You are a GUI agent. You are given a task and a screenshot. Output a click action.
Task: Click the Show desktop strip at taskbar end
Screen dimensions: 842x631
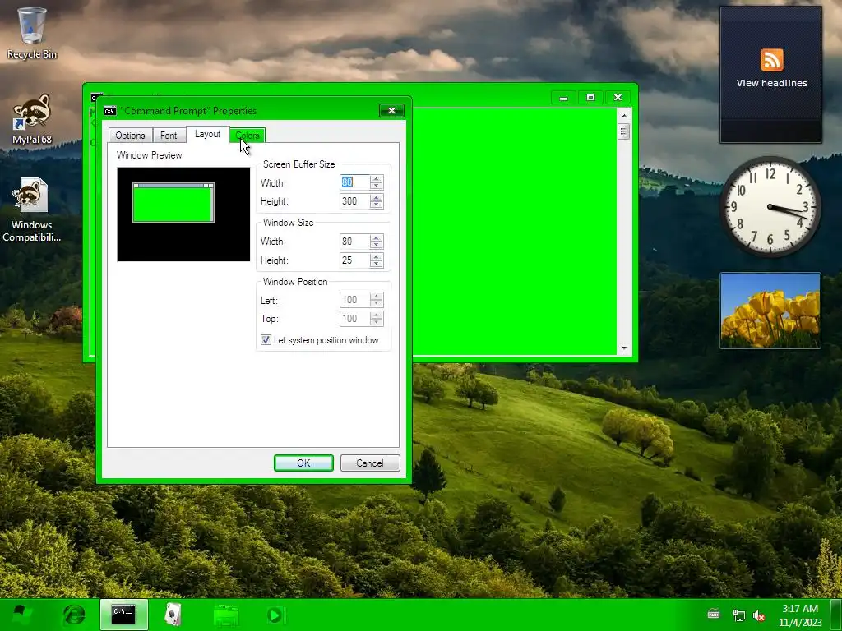click(836, 615)
